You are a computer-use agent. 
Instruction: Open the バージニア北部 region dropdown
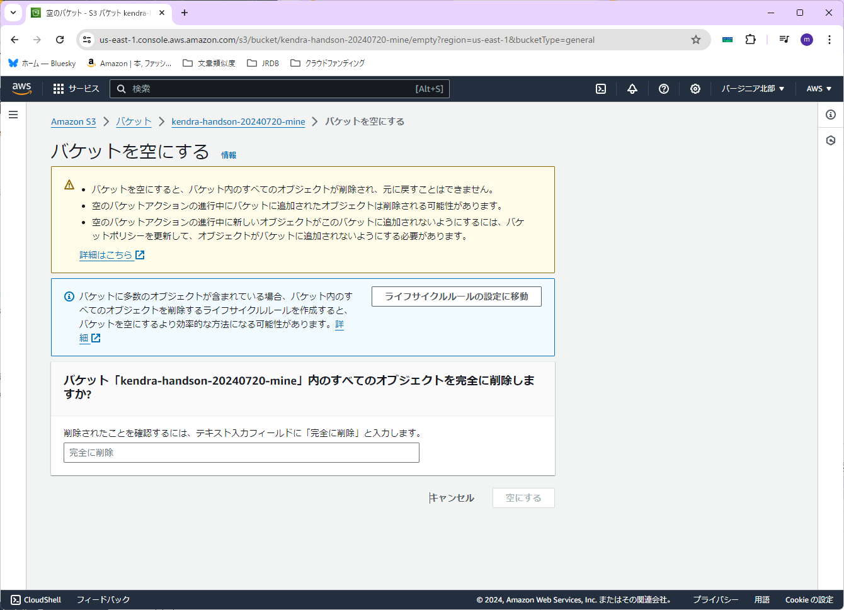point(753,89)
